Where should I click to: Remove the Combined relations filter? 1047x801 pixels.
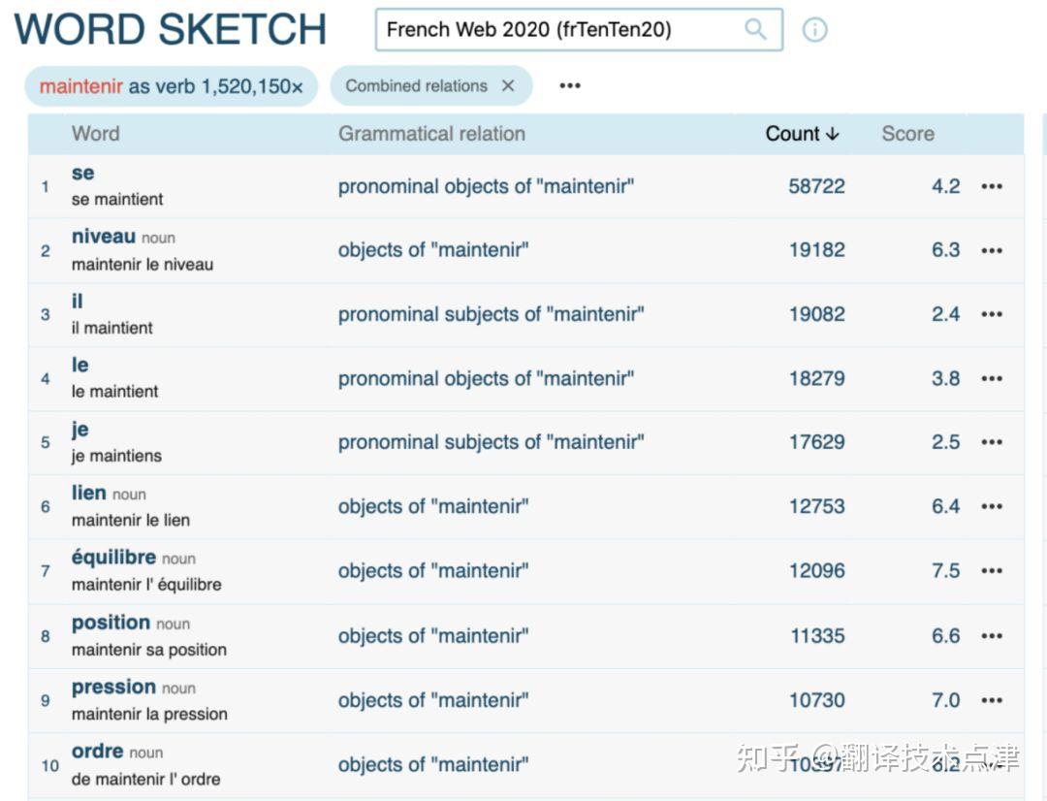click(x=508, y=85)
